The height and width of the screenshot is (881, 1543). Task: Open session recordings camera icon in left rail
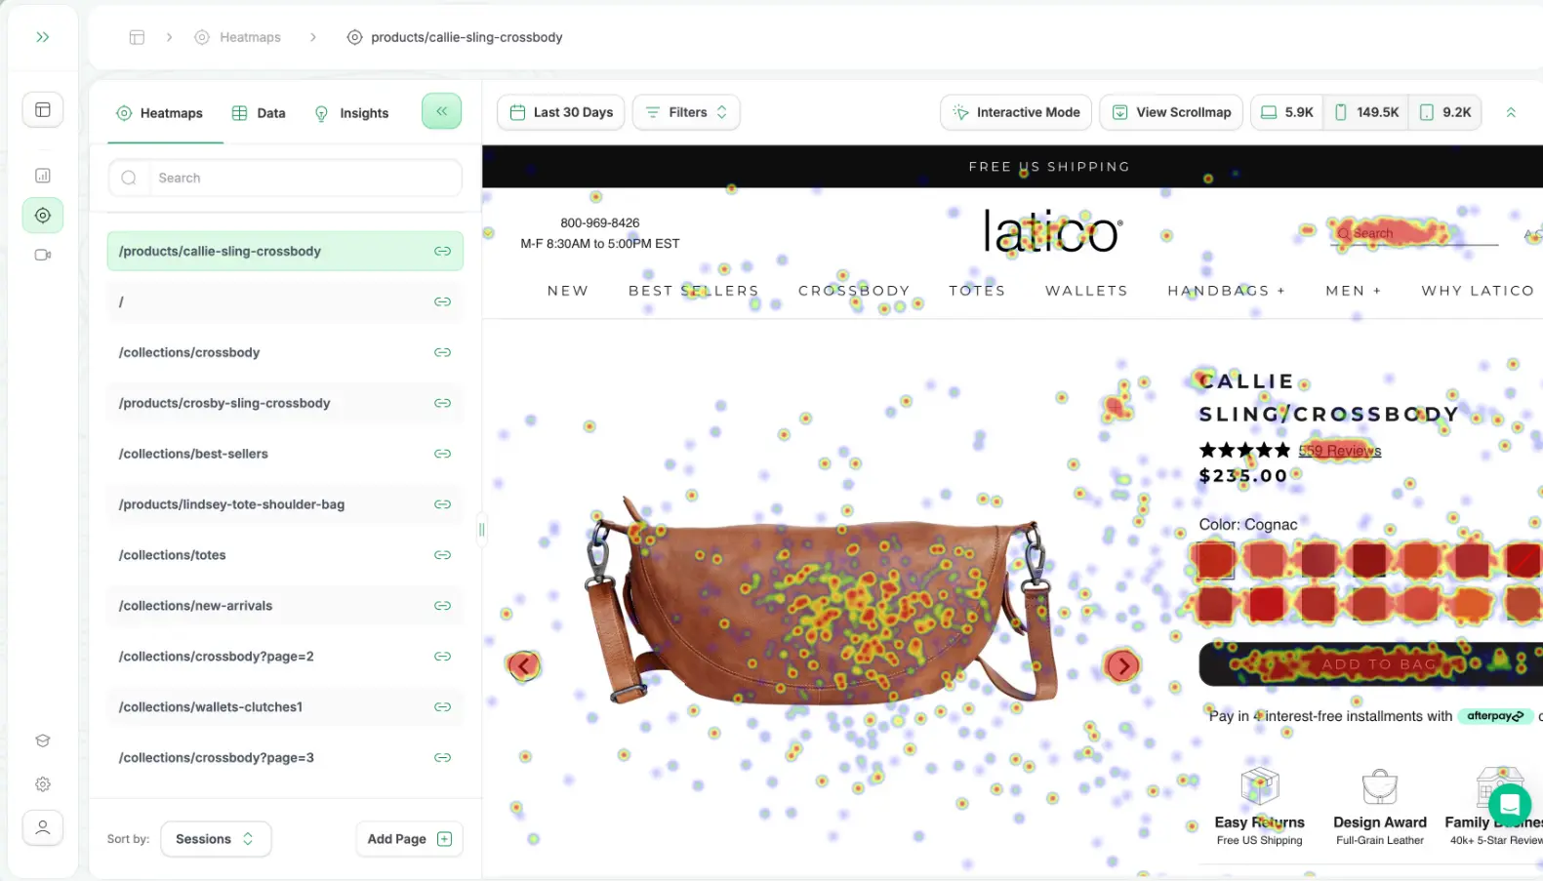tap(43, 255)
